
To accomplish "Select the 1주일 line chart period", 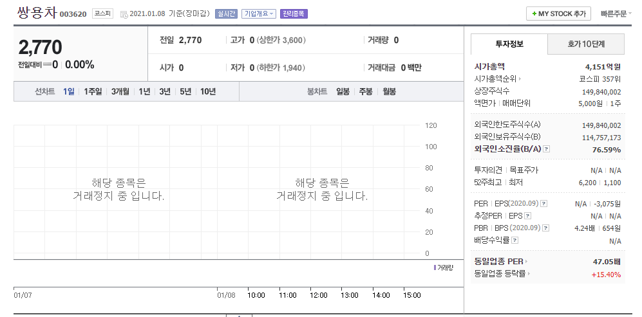I will tap(93, 91).
